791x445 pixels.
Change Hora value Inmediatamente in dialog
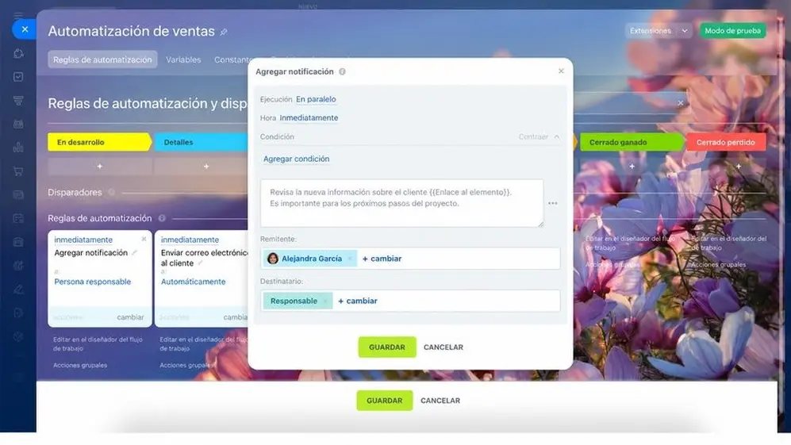pyautogui.click(x=309, y=117)
